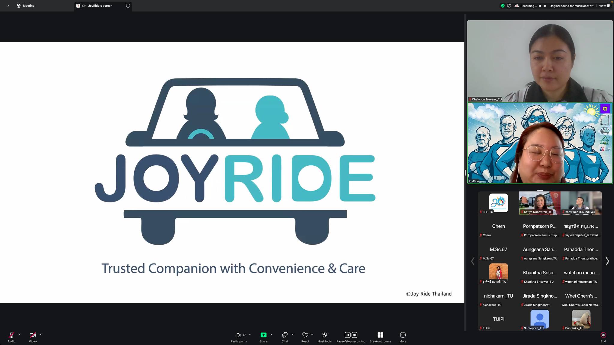This screenshot has width=614, height=345.
Task: Open Host tools shield icon
Action: coord(325,335)
